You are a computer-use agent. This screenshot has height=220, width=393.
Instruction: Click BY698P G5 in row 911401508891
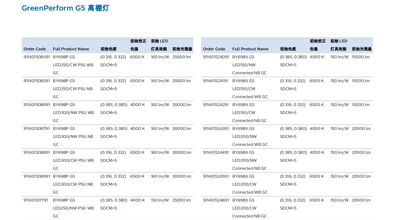click(64, 152)
